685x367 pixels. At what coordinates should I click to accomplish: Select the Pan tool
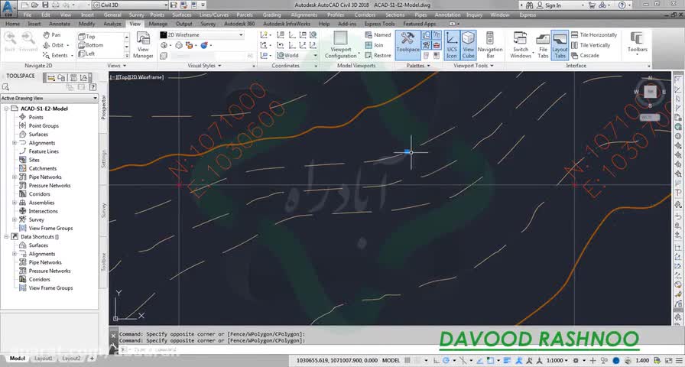pos(52,35)
